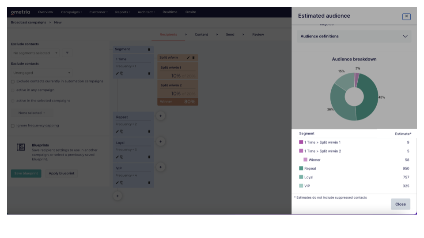Add a split next to VIP segment

[160, 167]
